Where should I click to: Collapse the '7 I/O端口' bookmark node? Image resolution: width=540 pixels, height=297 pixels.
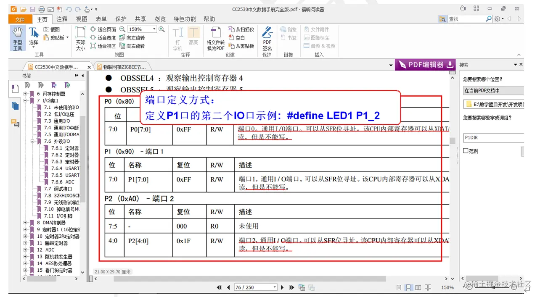coord(25,101)
